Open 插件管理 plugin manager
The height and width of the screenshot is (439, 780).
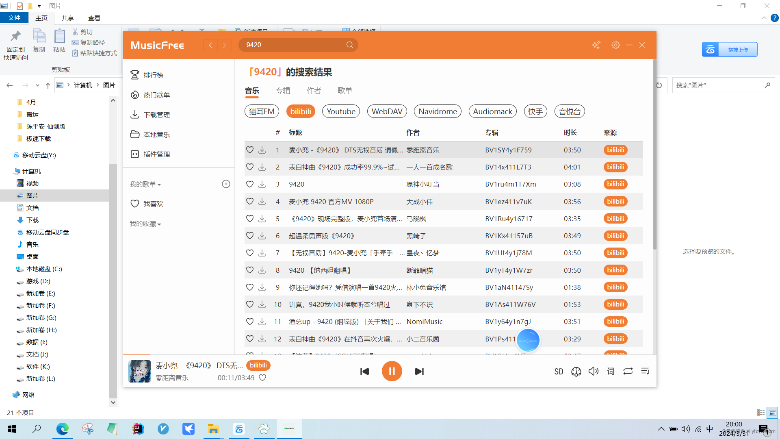(x=150, y=154)
